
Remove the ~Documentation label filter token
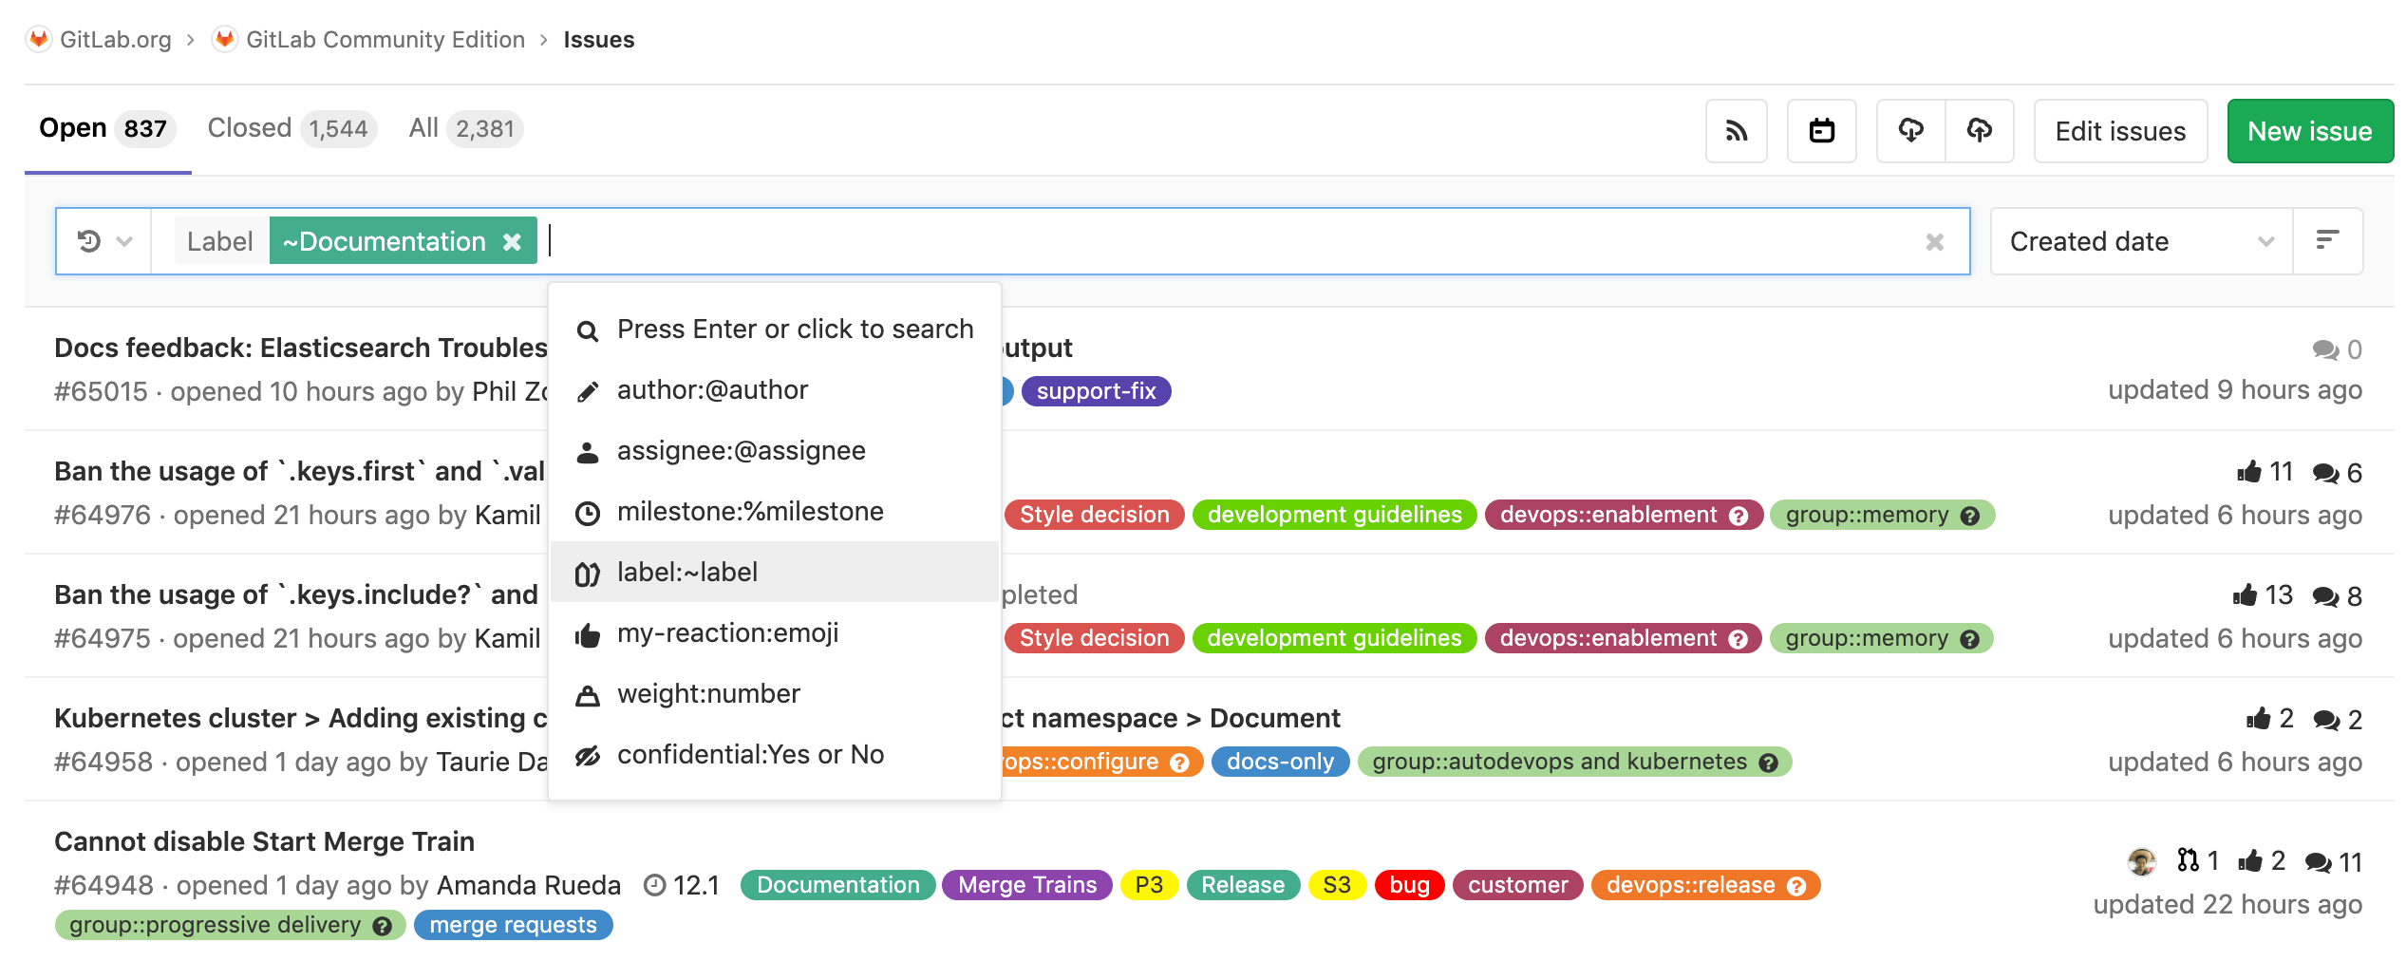(x=512, y=242)
